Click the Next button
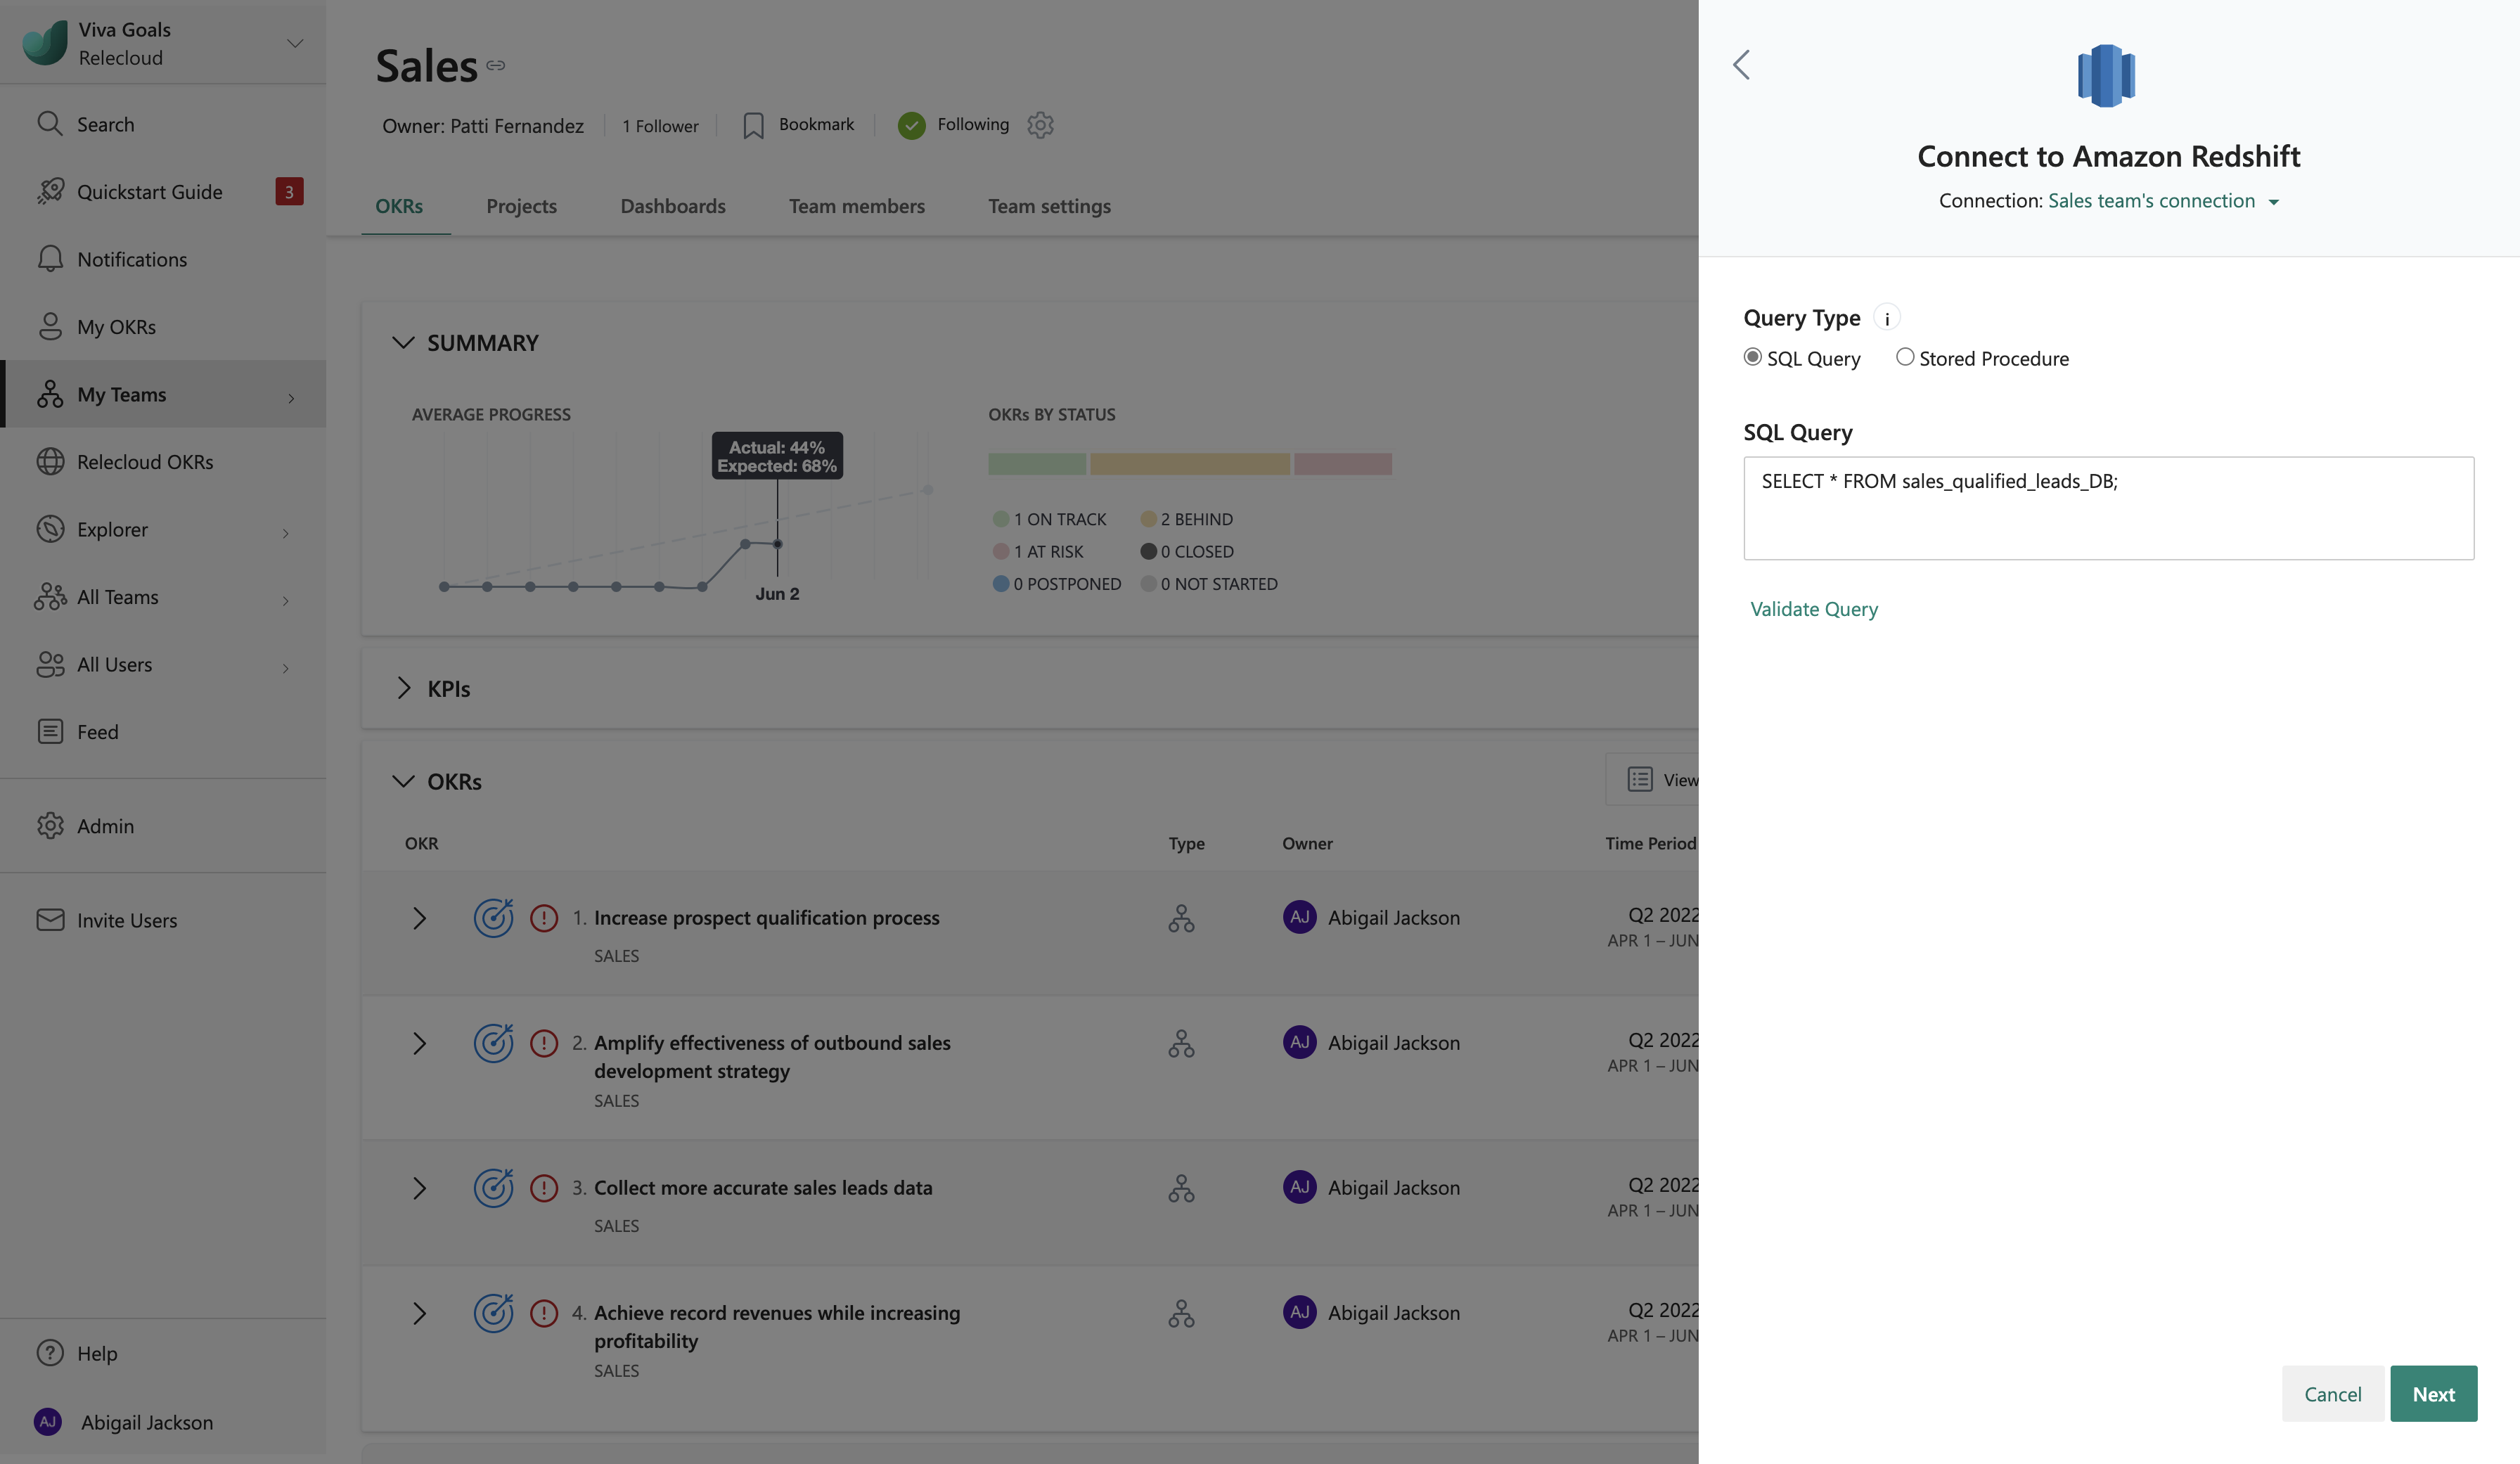Screen dimensions: 2520x1464 tap(2433, 1393)
